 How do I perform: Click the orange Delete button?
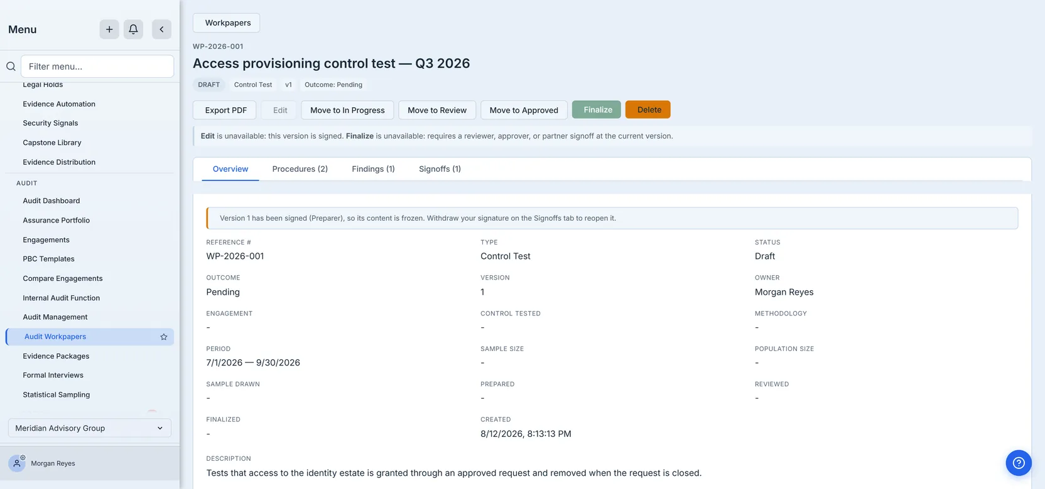pos(648,110)
